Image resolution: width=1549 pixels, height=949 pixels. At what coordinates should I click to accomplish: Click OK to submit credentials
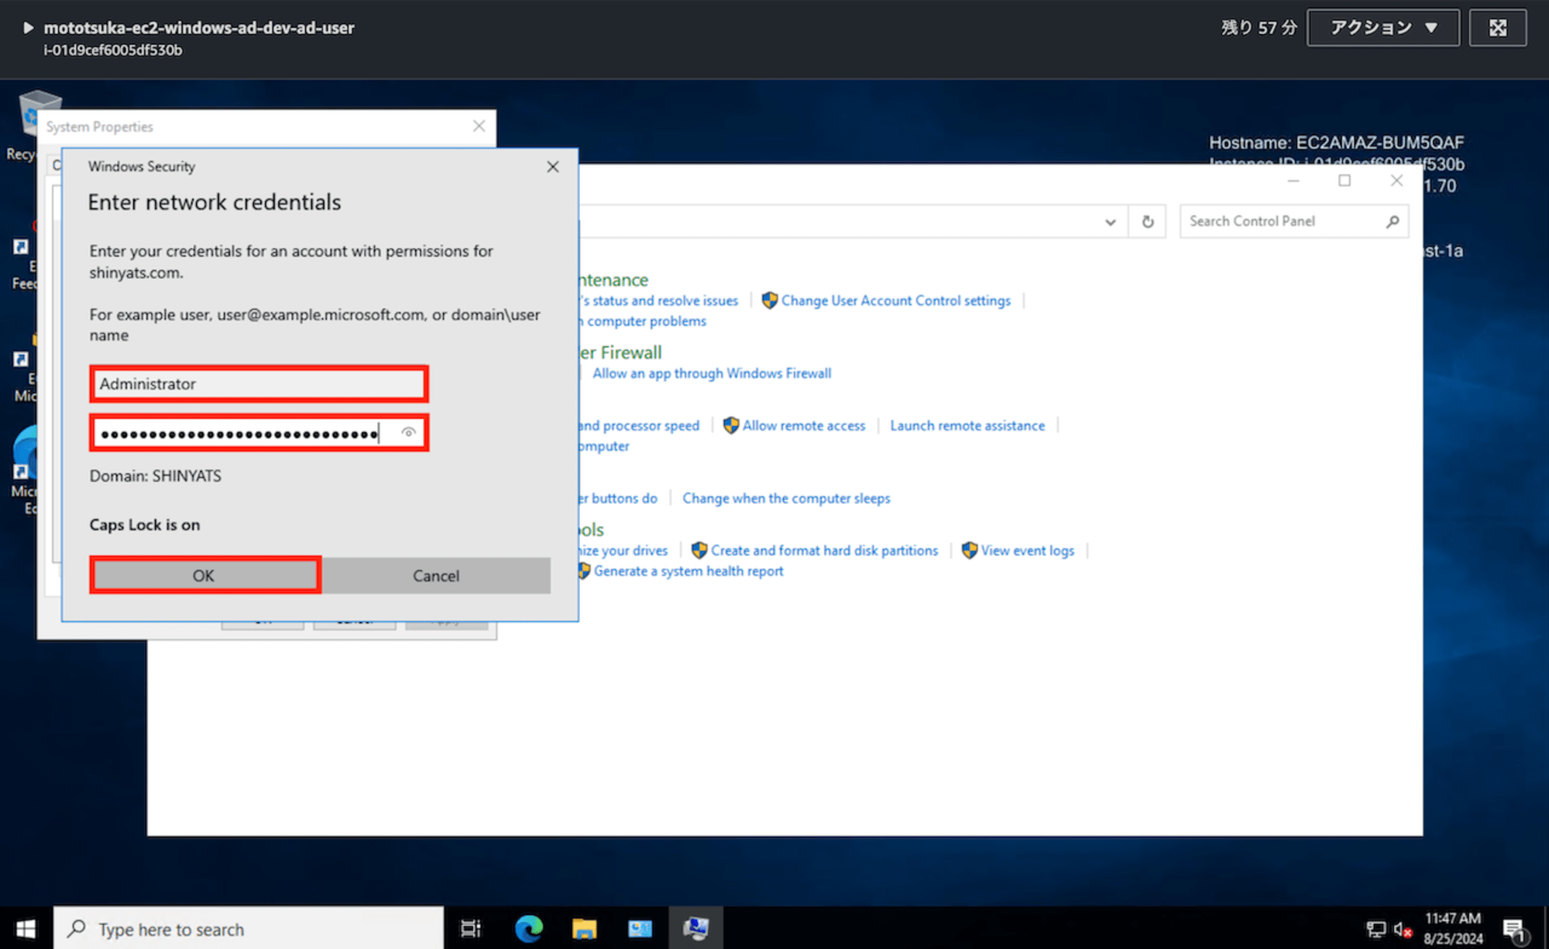pos(202,575)
